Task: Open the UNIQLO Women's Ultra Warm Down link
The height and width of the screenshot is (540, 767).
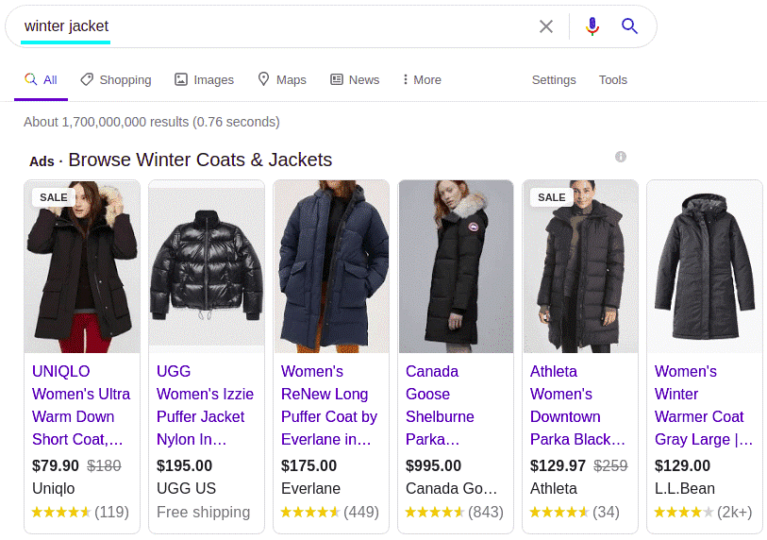Action: pyautogui.click(x=81, y=405)
